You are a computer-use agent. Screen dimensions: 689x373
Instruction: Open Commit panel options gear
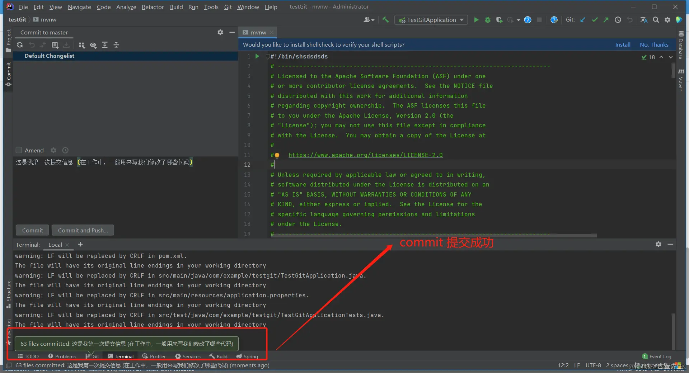coord(220,32)
